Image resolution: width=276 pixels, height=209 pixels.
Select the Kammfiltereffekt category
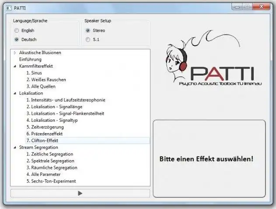[36, 66]
